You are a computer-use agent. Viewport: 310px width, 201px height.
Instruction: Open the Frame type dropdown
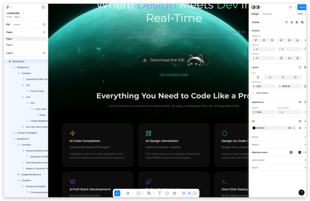(261, 22)
